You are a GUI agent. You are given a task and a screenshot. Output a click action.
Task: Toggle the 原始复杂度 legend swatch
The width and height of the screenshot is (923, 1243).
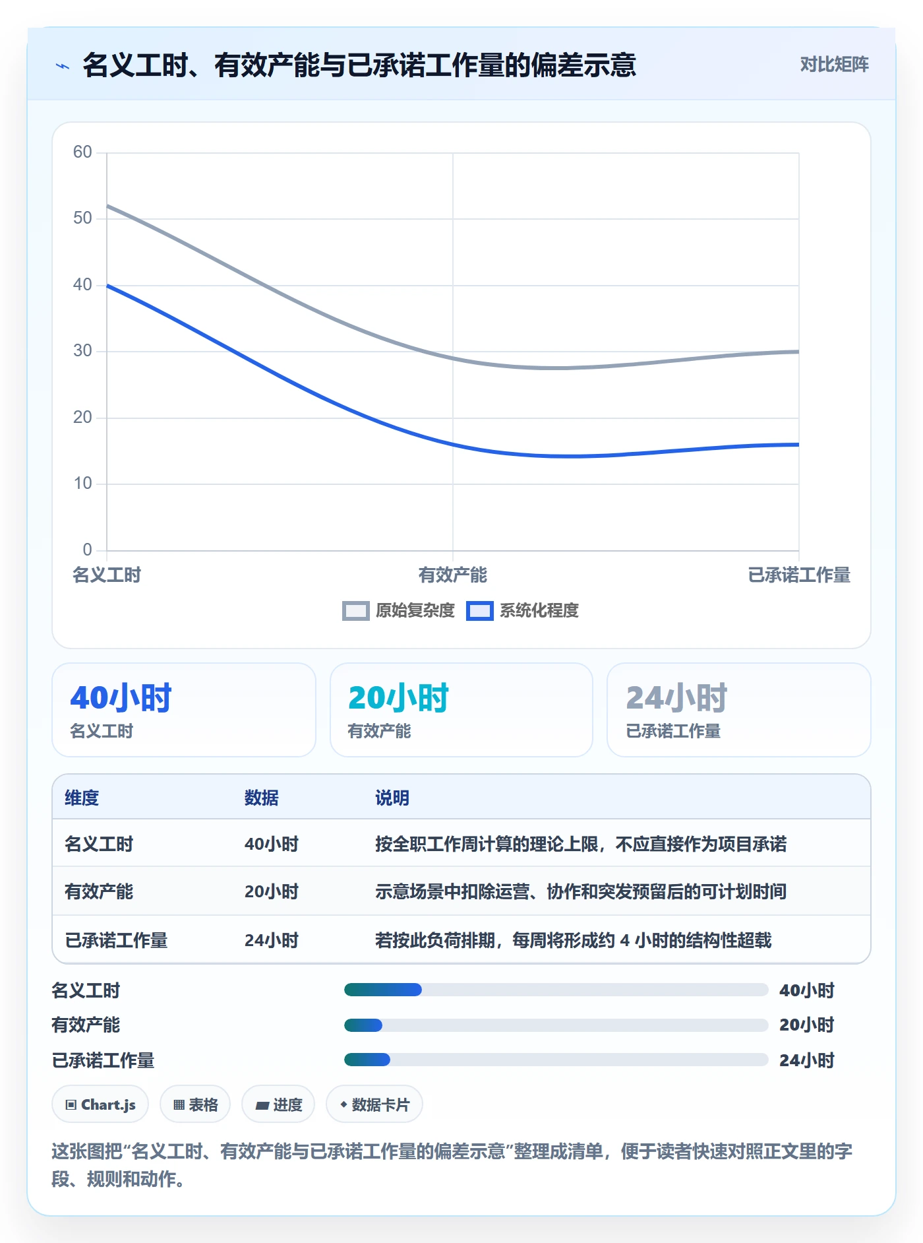click(356, 610)
